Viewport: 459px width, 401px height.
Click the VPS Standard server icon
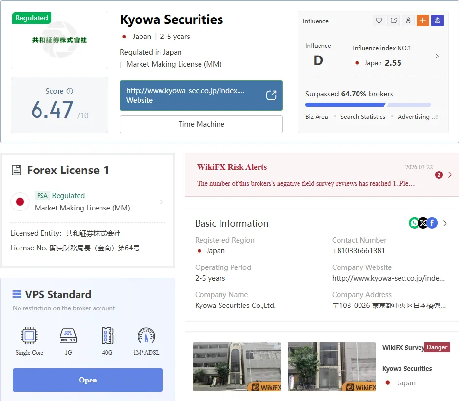17,294
